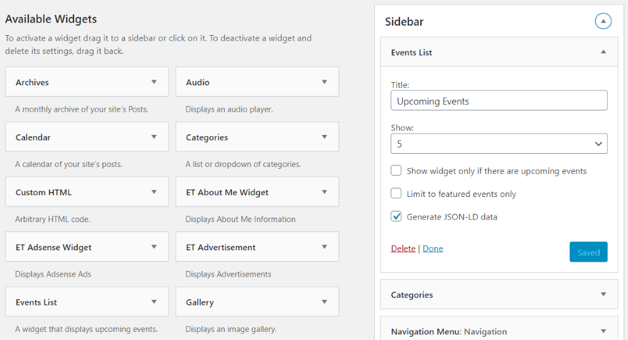The height and width of the screenshot is (340, 628).
Task: Expand the Categories sidebar widget arrow
Action: (x=604, y=294)
